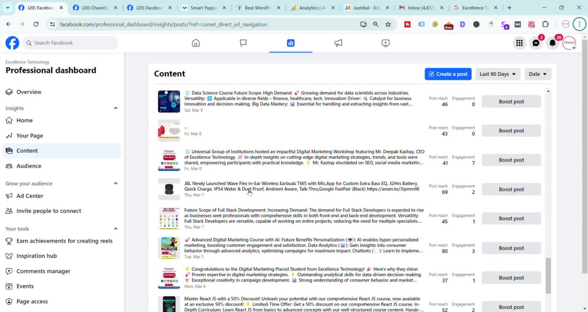Select the Professional dashboard chart icon
The height and width of the screenshot is (312, 588).
point(290,43)
